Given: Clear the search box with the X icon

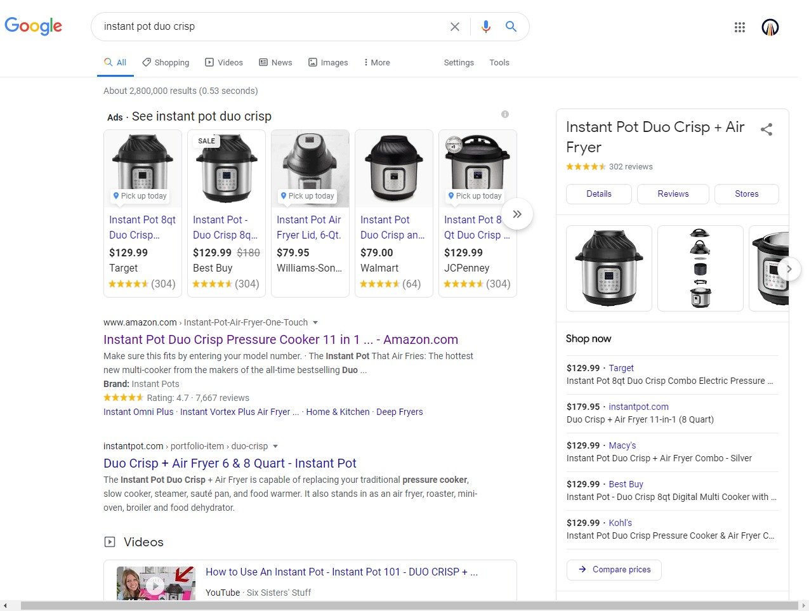Looking at the screenshot, I should pyautogui.click(x=455, y=27).
